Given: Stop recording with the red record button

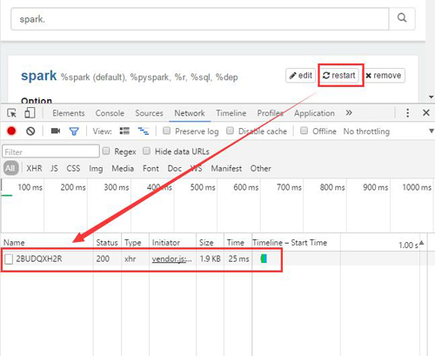Looking at the screenshot, I should (11, 131).
